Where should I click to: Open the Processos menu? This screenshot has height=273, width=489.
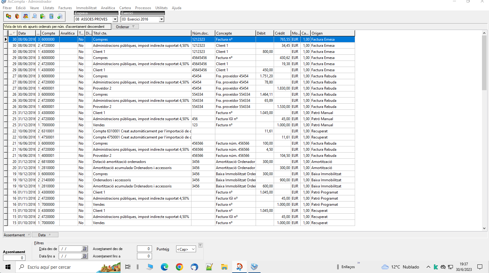click(143, 8)
